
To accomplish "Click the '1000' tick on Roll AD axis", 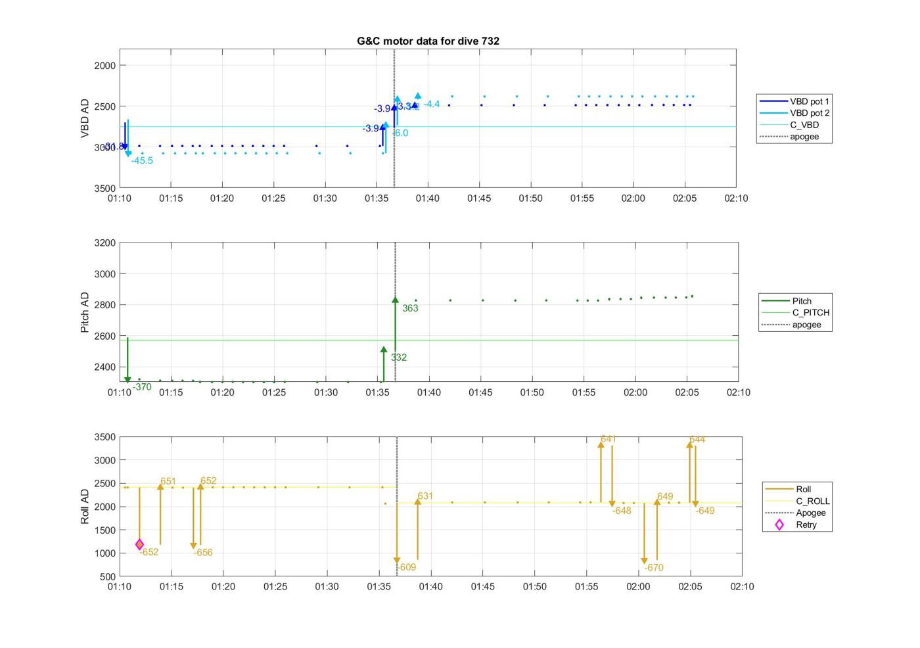I will point(105,553).
